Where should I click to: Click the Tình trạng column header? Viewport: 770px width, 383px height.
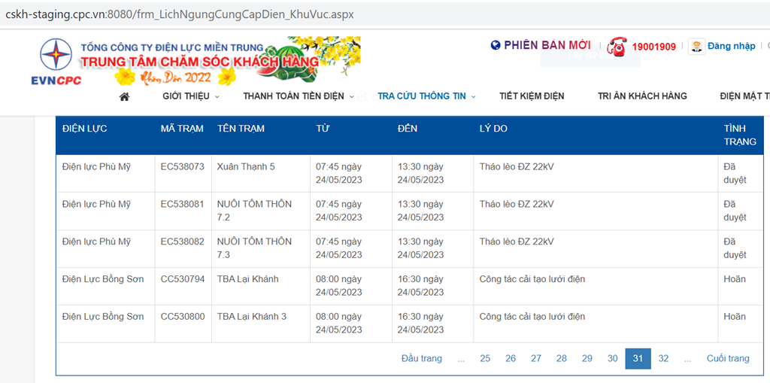(x=740, y=135)
